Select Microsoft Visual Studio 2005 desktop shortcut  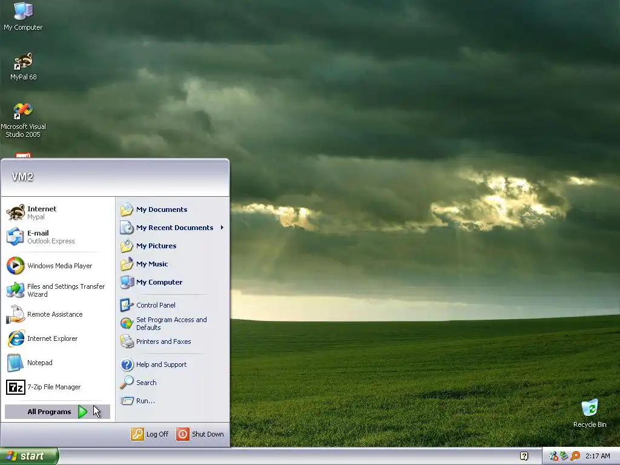23,120
